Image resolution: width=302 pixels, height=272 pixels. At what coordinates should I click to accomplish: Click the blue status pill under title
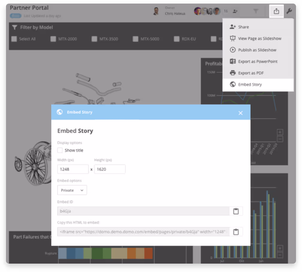pos(16,16)
